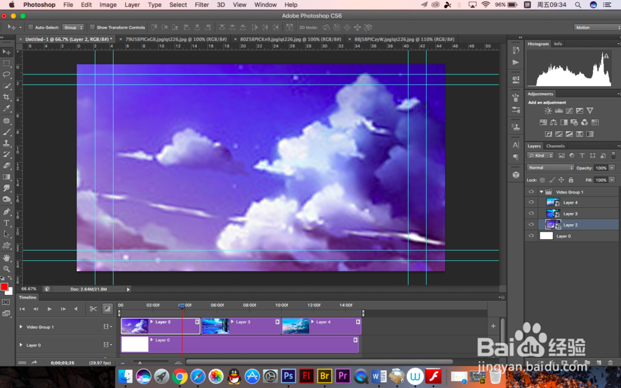The width and height of the screenshot is (621, 388).
Task: Select the Crop tool
Action: pyautogui.click(x=6, y=97)
